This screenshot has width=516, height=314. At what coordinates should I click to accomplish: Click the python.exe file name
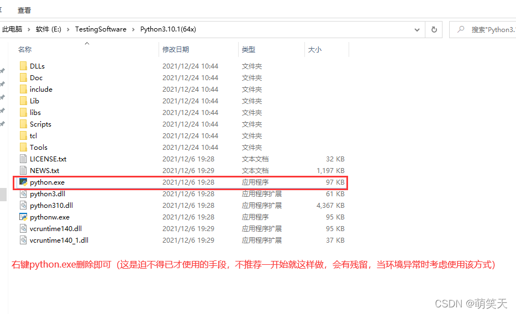coord(47,182)
